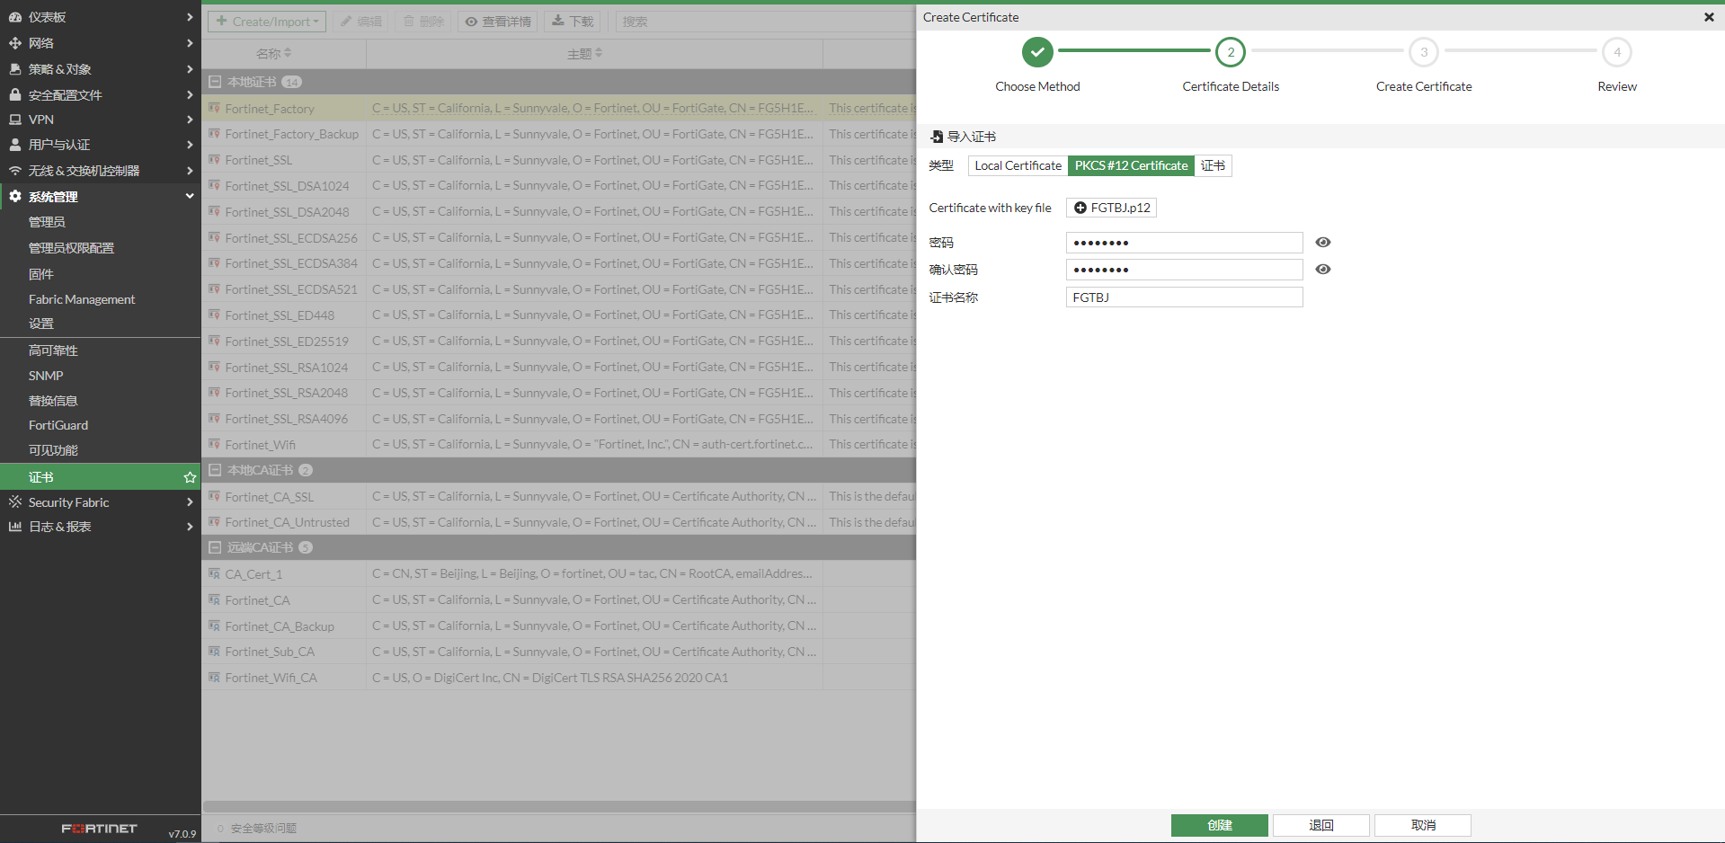Screen dimensions: 1725x843
Task: Click the Security Fabric sidebar icon
Action: (15, 501)
